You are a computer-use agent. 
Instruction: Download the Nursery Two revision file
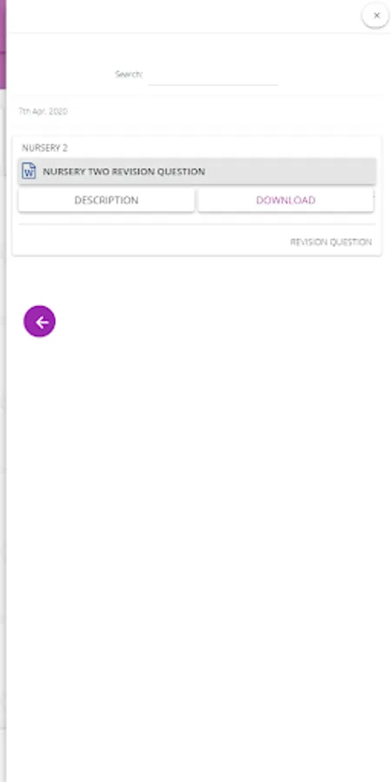[x=286, y=200]
